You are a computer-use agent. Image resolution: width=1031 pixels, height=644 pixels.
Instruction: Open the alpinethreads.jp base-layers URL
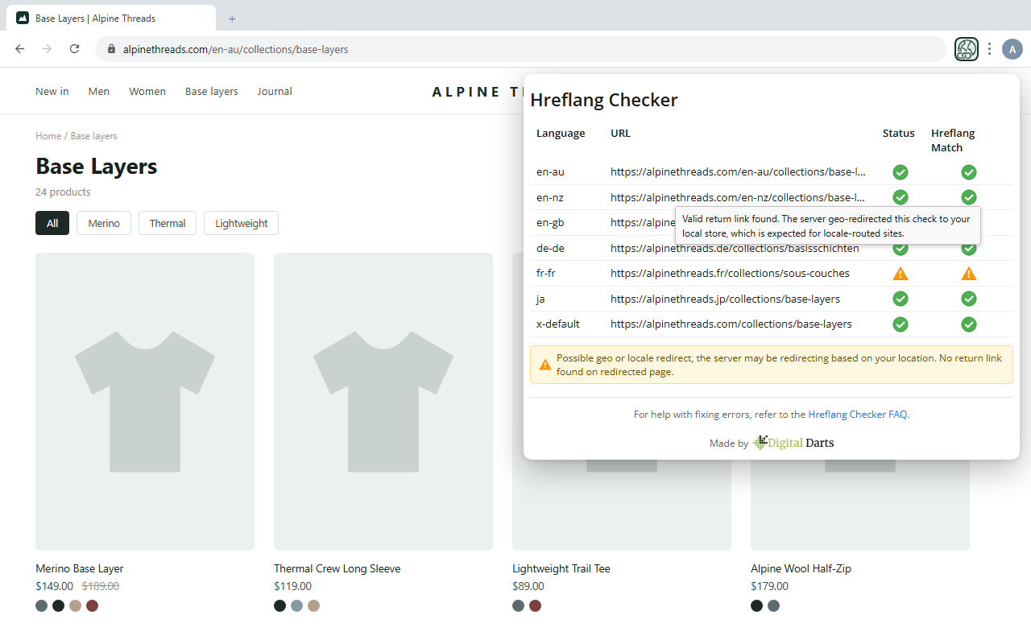(725, 299)
